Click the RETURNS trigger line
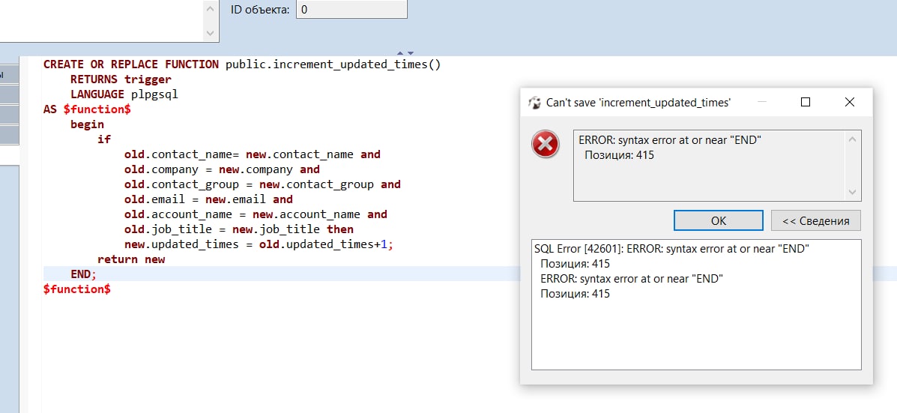 tap(121, 79)
